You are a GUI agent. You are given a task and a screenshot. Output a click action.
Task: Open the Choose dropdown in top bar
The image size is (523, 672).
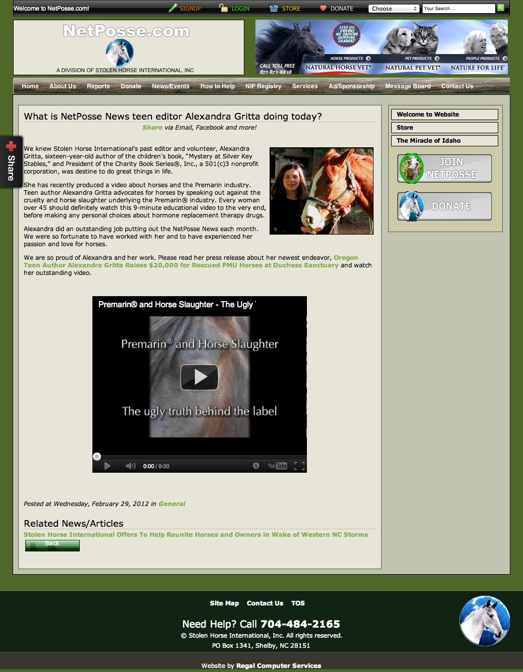[394, 9]
